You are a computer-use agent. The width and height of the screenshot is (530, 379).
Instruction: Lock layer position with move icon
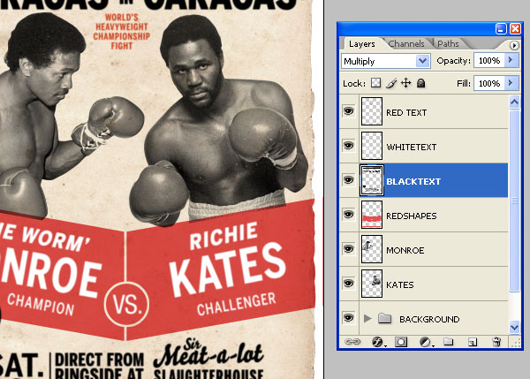point(406,83)
